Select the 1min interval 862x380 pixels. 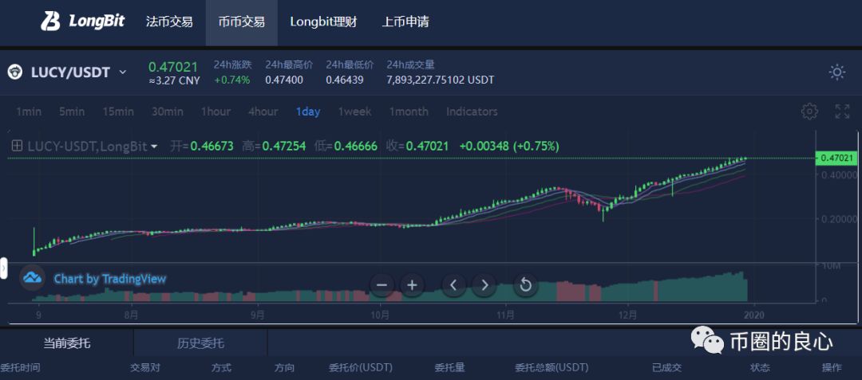(x=29, y=112)
